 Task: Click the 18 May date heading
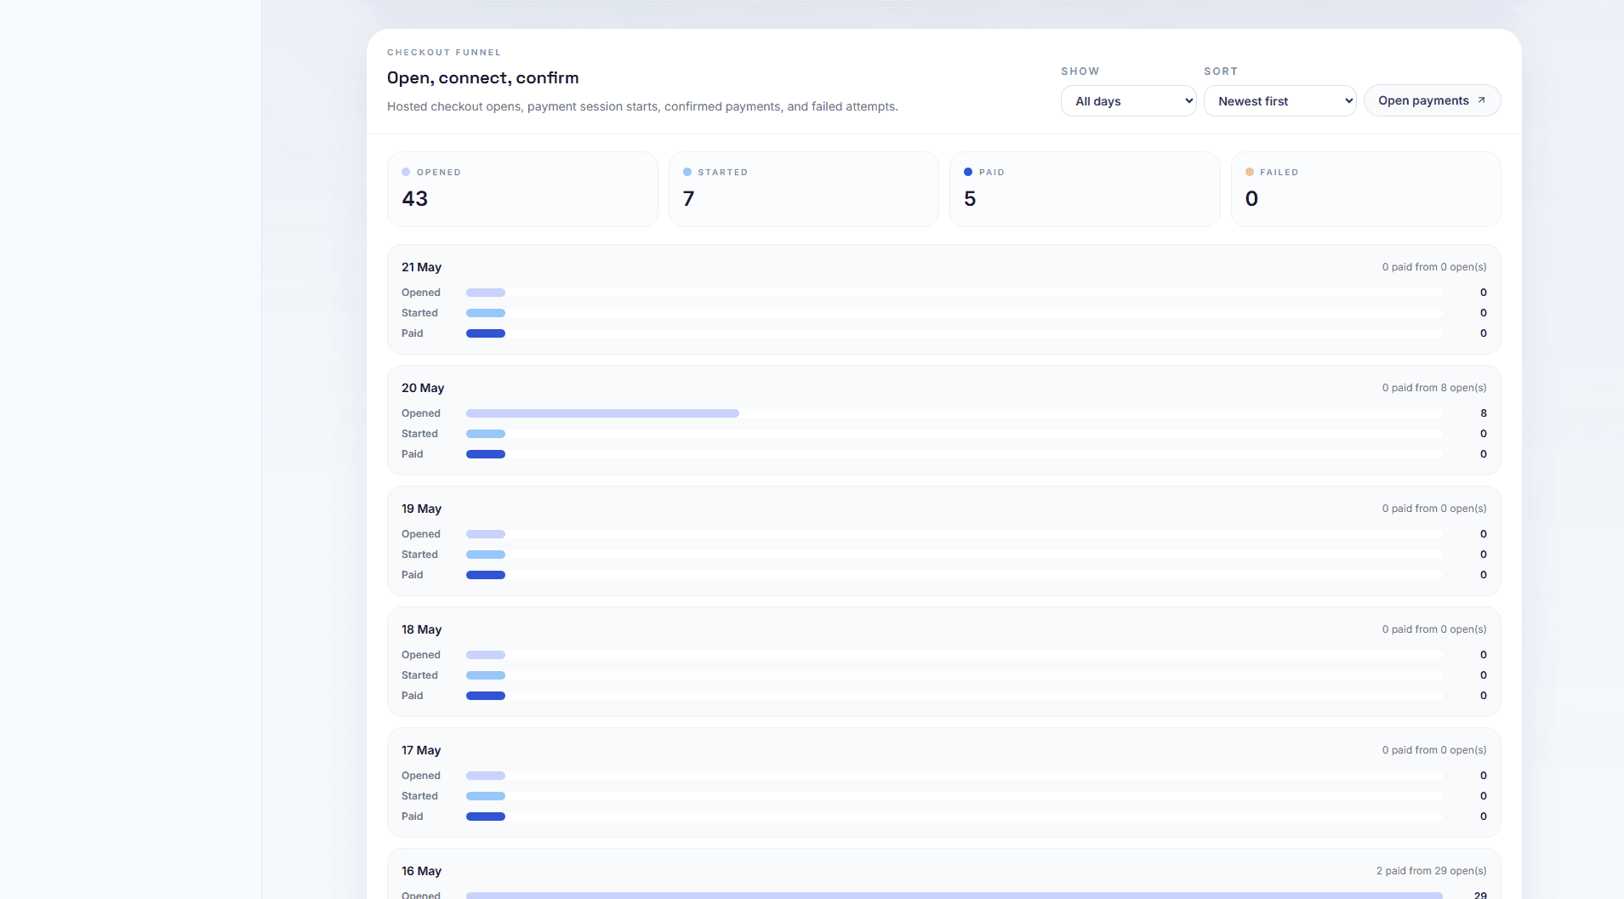coord(421,629)
